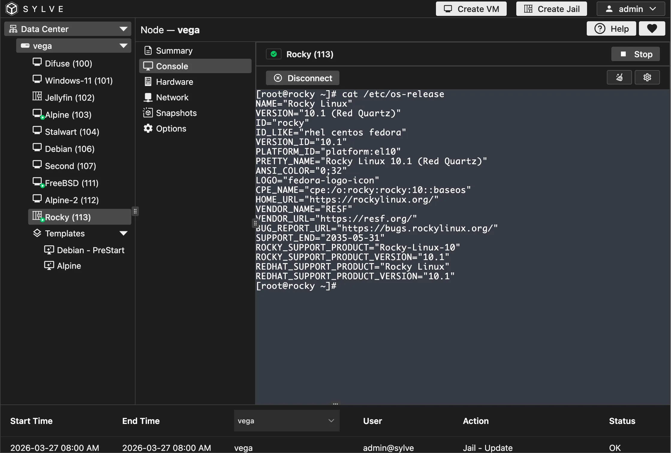Collapse the vega node tree
671x453 pixels.
point(123,46)
